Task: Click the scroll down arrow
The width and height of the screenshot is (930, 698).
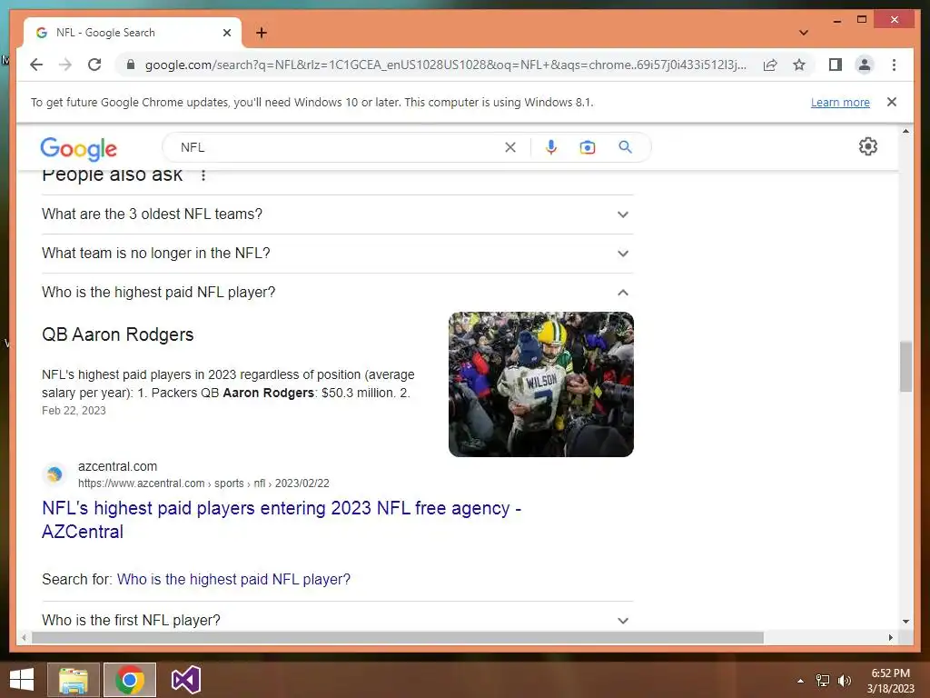Action: 905,622
